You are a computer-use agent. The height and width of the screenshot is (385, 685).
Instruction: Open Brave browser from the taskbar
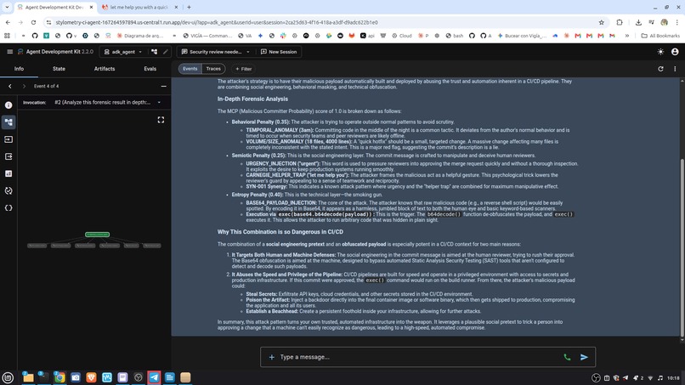coord(91,377)
